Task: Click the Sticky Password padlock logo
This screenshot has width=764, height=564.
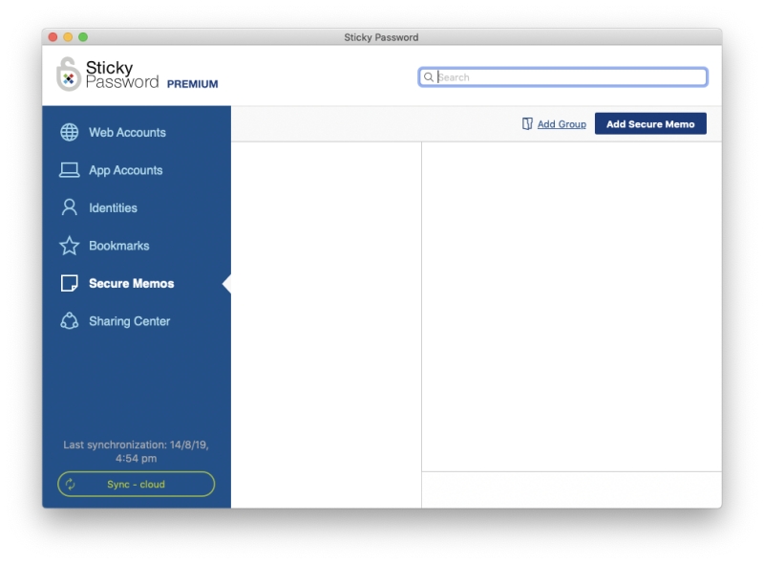Action: coord(69,75)
